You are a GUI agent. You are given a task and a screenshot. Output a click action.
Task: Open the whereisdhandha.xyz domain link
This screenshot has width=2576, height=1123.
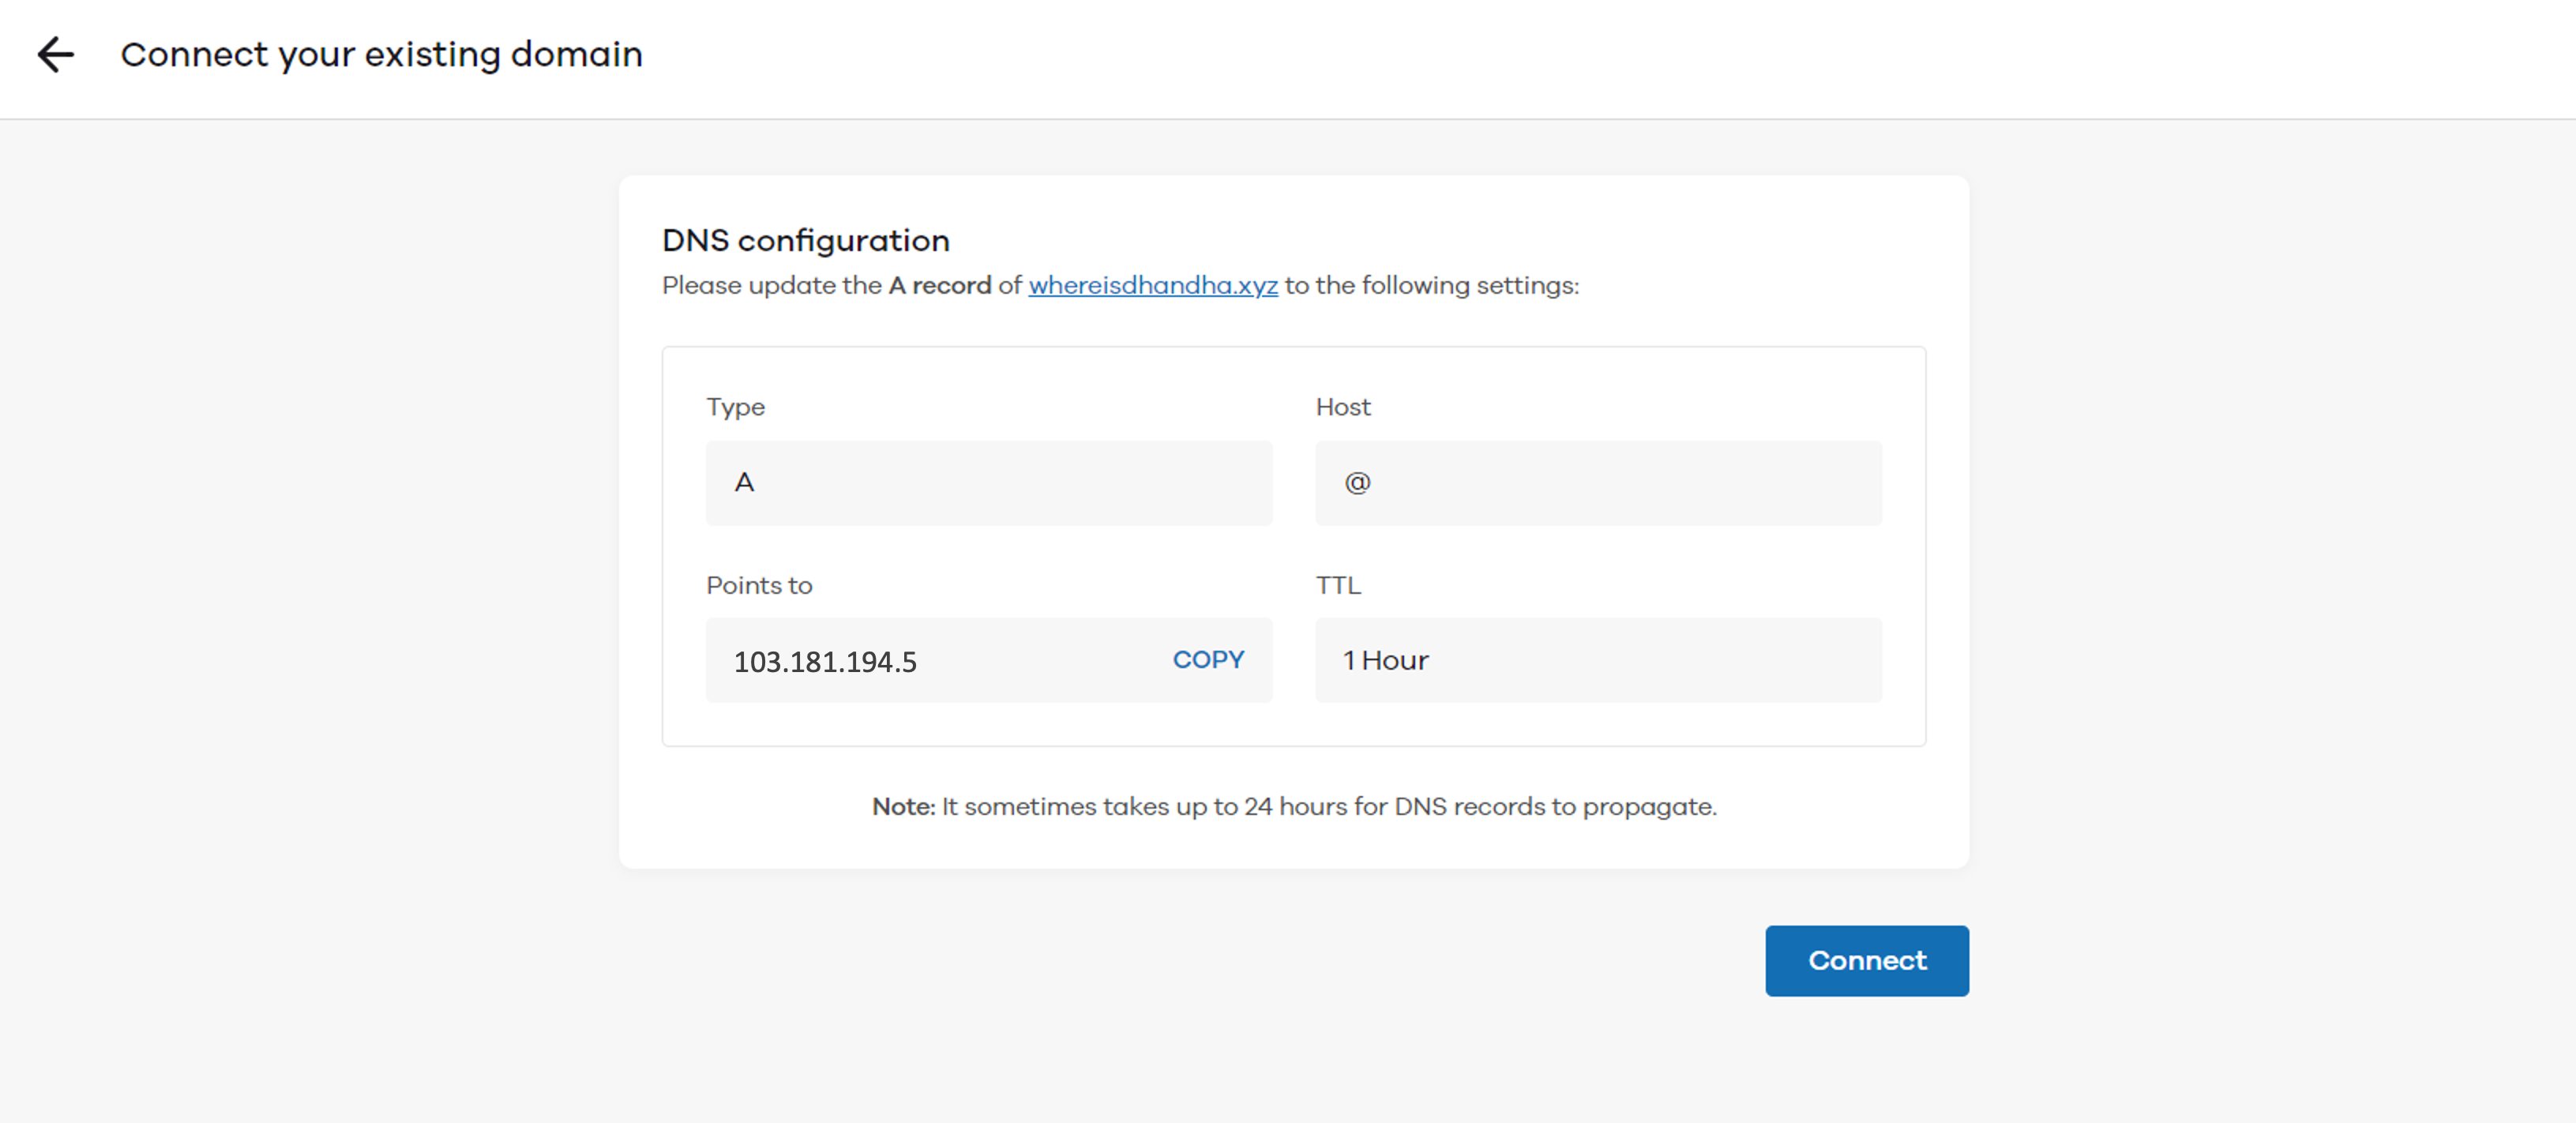pyautogui.click(x=1153, y=286)
